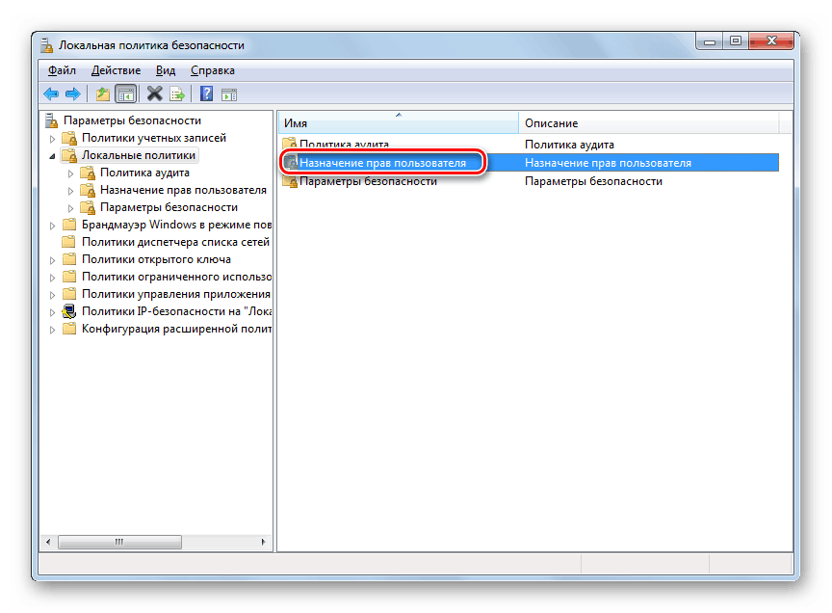Click the tree pane horizontal scrollbar thumb
832x613 pixels.
click(120, 542)
